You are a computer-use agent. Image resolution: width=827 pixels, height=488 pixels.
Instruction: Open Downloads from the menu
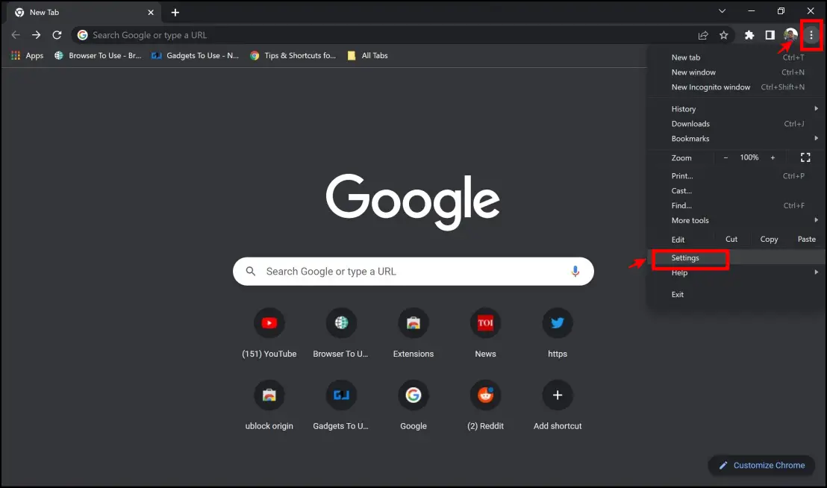(737, 124)
